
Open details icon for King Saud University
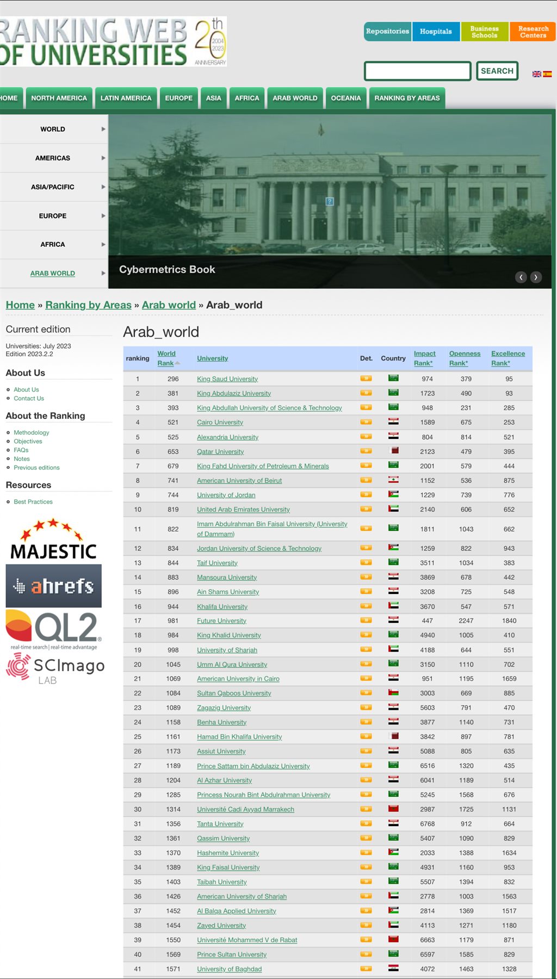coord(366,378)
